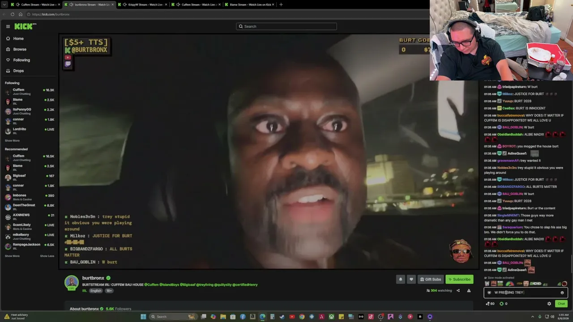Switch to the KrispyW Stream browser tab

coord(143,4)
